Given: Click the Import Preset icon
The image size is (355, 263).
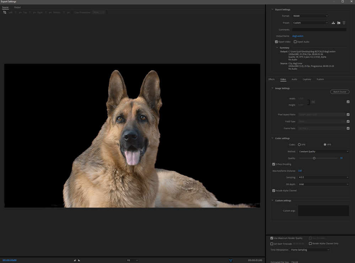Looking at the screenshot, I should 338,23.
